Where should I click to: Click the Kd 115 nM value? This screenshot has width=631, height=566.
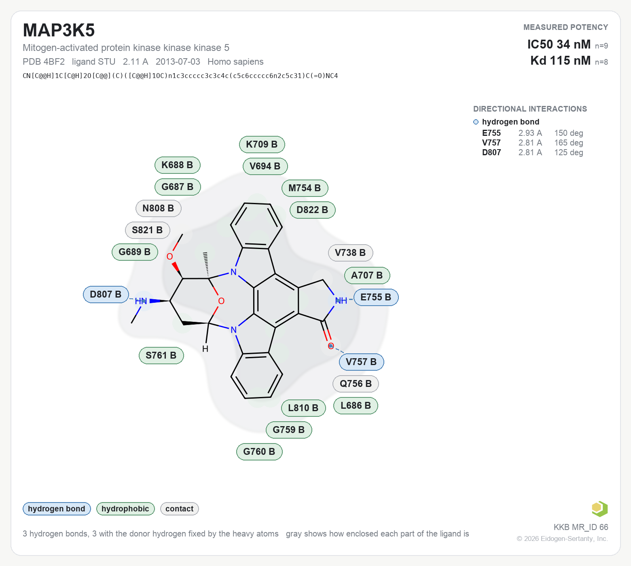tap(561, 60)
